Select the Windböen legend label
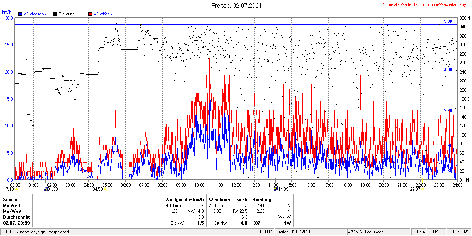This screenshot has width=472, height=236. [103, 14]
